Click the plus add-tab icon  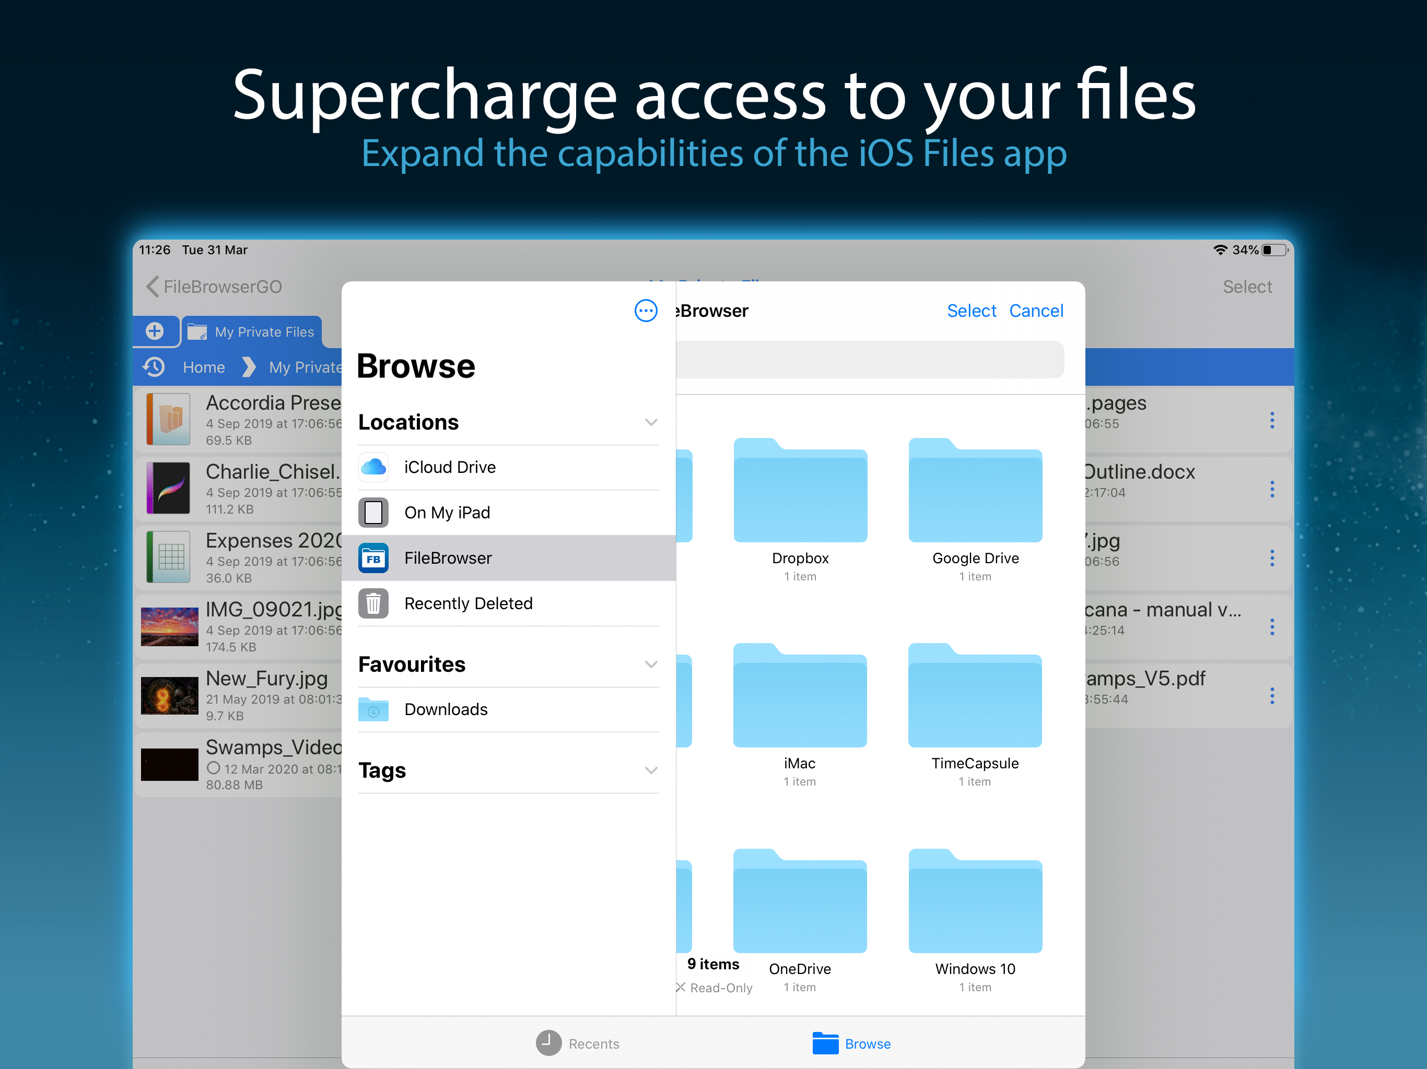(154, 331)
